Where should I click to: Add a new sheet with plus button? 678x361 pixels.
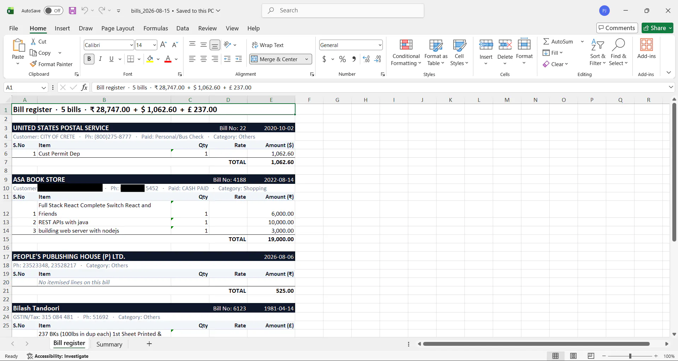pyautogui.click(x=149, y=344)
